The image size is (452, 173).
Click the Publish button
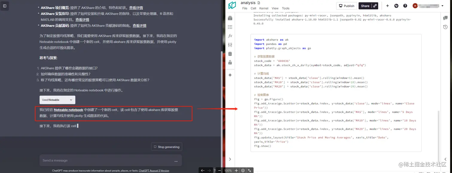point(346,6)
